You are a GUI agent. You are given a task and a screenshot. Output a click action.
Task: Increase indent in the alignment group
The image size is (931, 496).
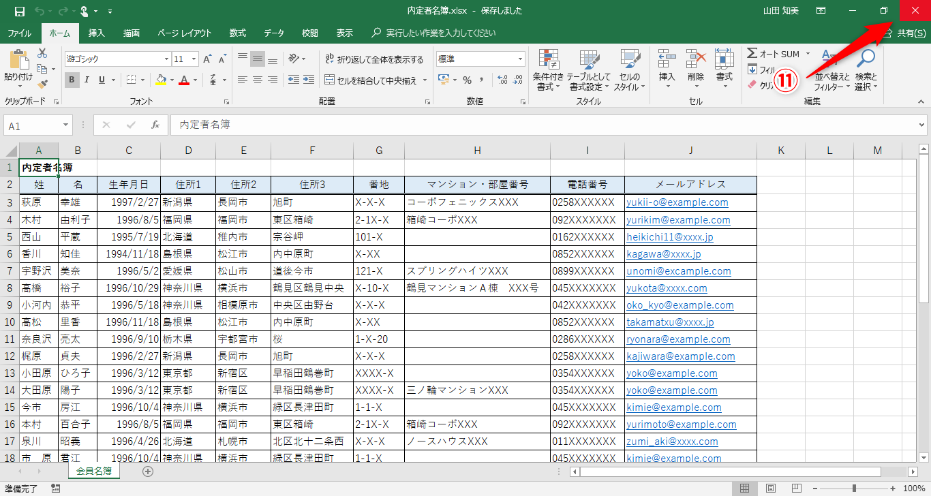[309, 80]
